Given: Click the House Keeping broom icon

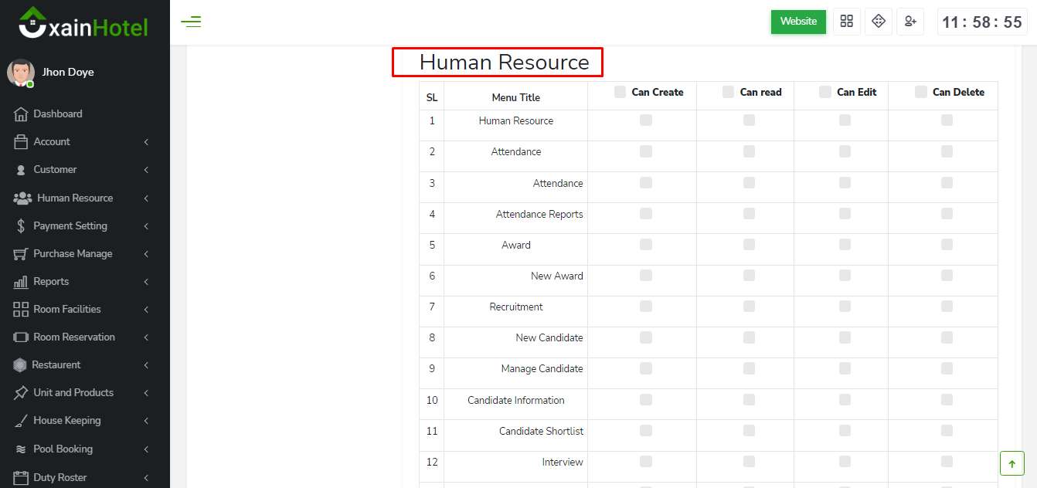Looking at the screenshot, I should pyautogui.click(x=21, y=421).
